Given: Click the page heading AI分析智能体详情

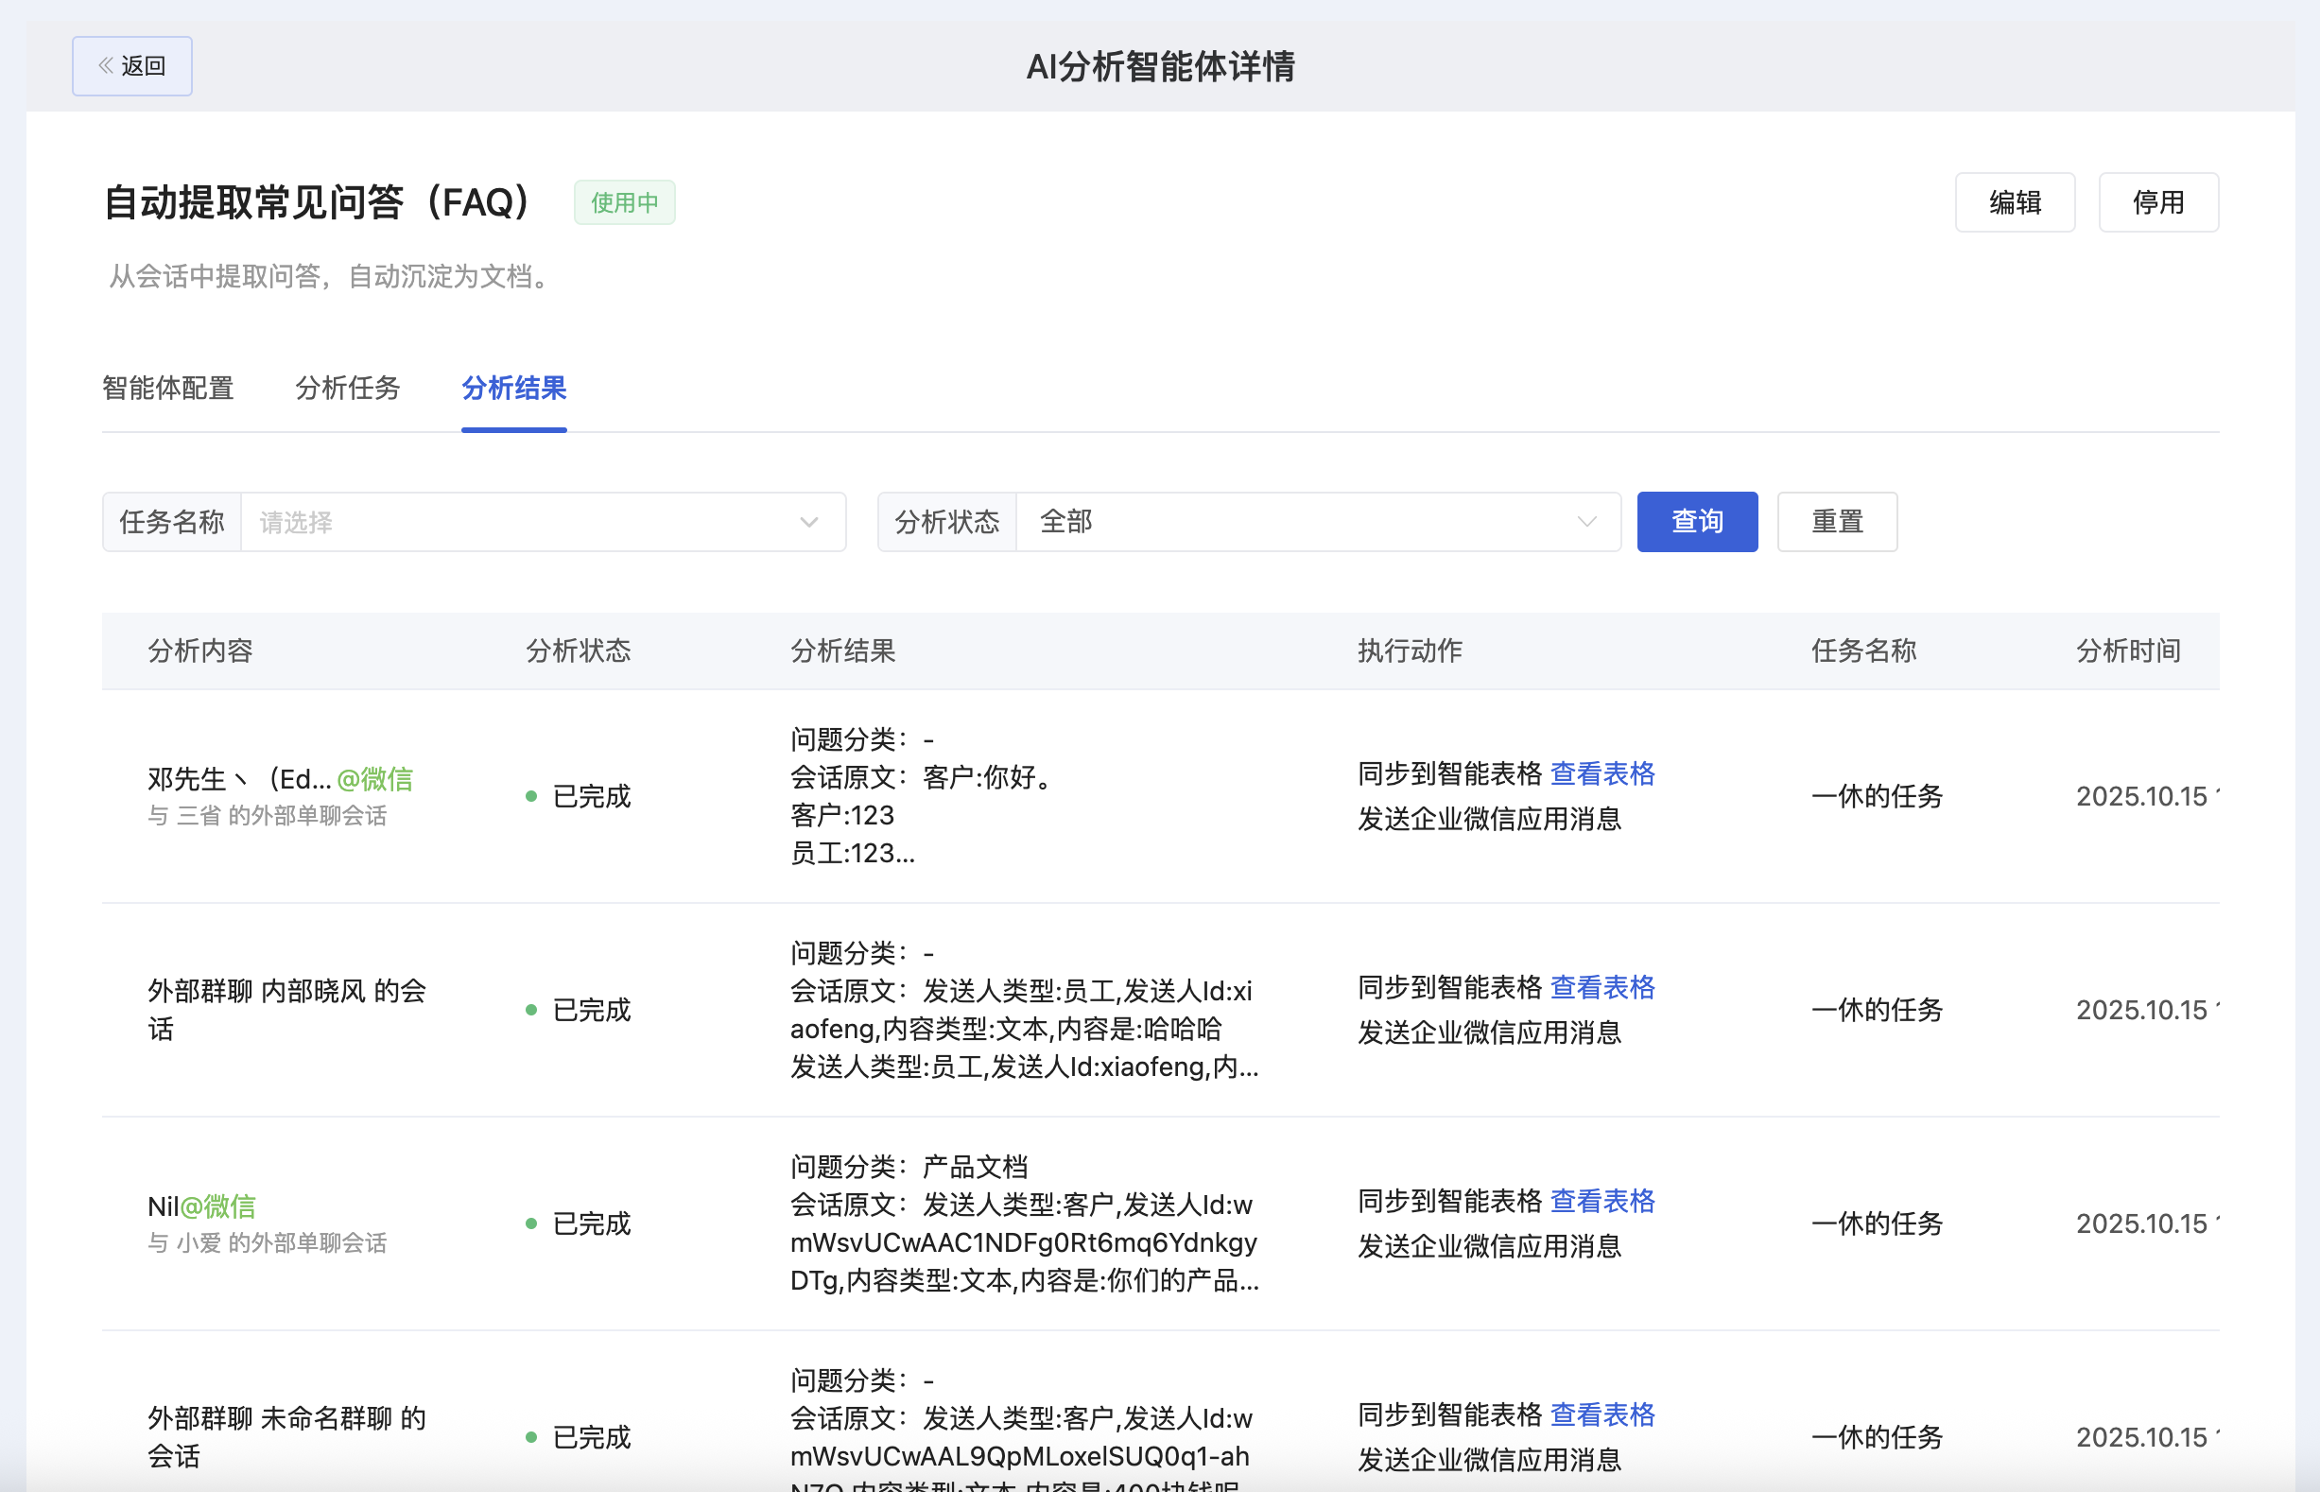Looking at the screenshot, I should coord(1161,66).
